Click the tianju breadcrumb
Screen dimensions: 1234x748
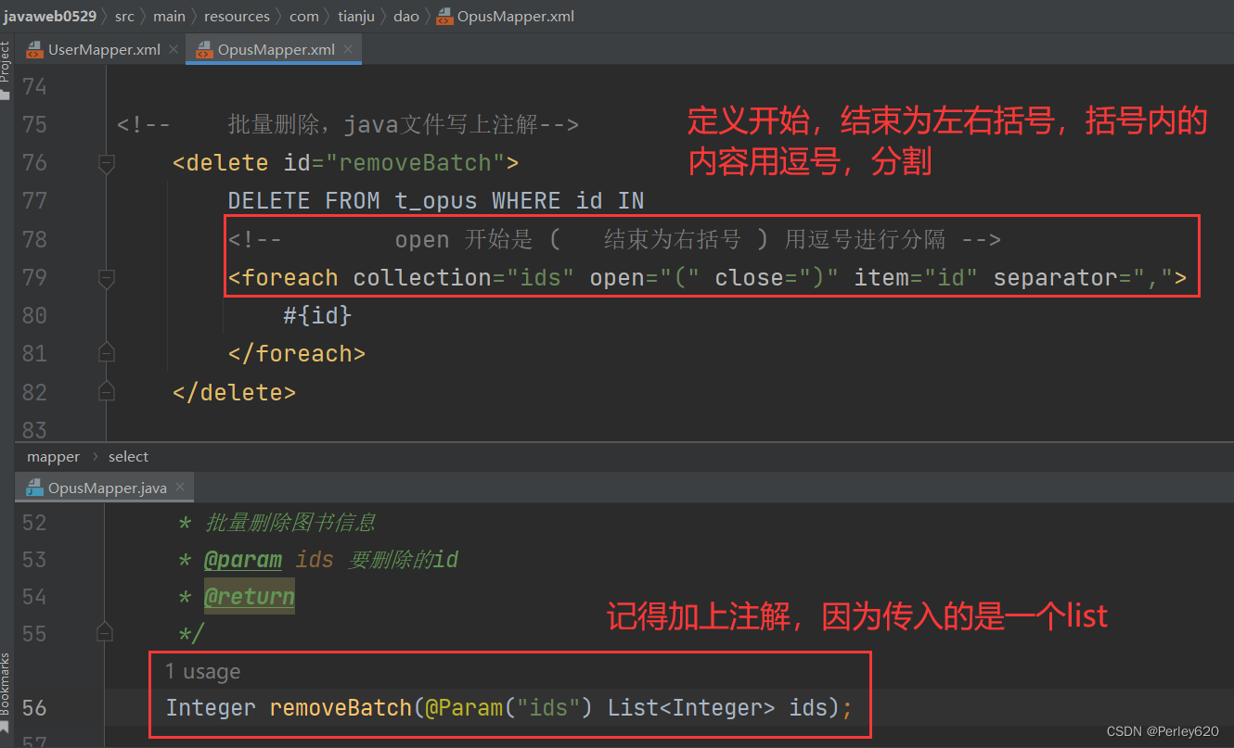355,16
